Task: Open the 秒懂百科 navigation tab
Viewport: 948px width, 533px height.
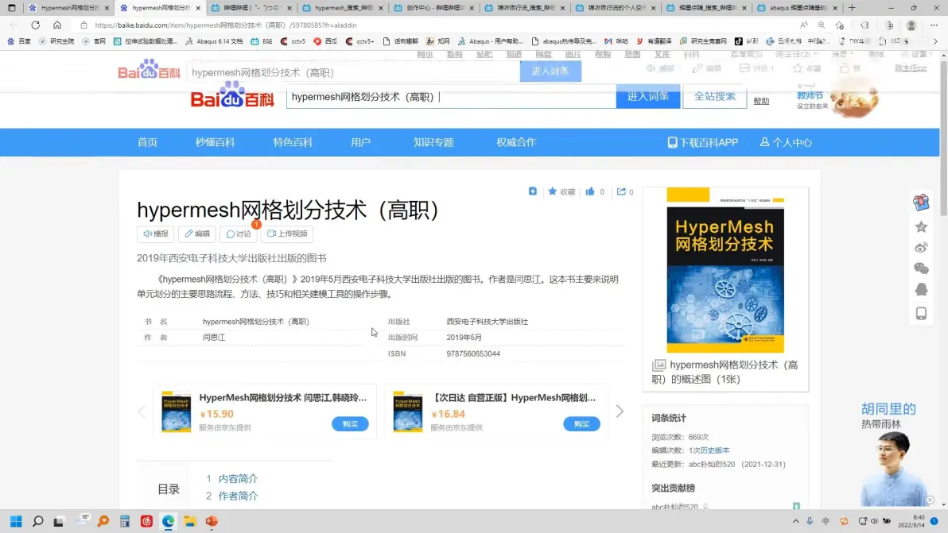Action: tap(215, 142)
